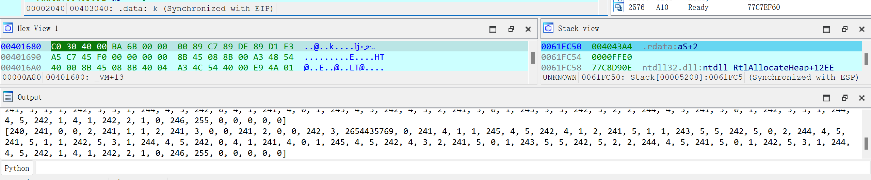Close the Hex View-1 panel

tap(528, 29)
